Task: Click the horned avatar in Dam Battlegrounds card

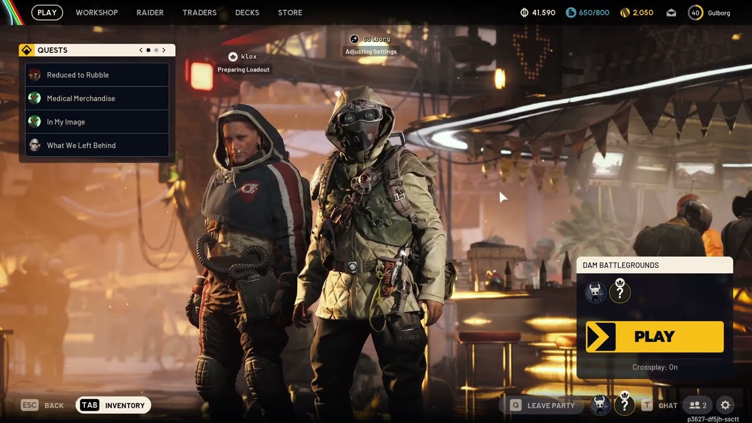Action: 596,292
